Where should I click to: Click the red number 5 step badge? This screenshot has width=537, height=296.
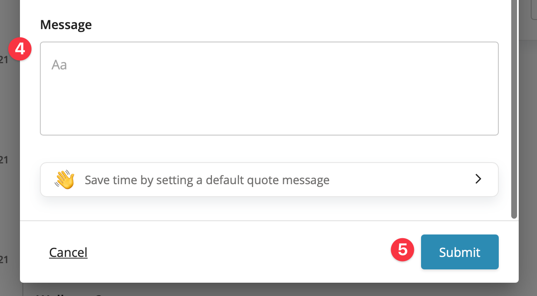click(x=402, y=249)
